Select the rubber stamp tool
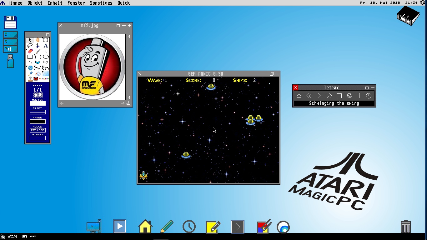Screen dimensions: 427x240 (x=30, y=79)
